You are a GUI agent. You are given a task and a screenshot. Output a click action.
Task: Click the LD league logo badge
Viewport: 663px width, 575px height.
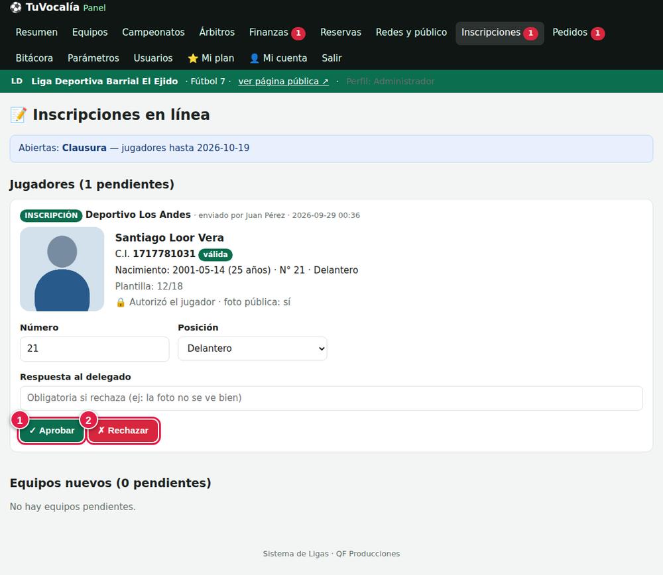17,81
